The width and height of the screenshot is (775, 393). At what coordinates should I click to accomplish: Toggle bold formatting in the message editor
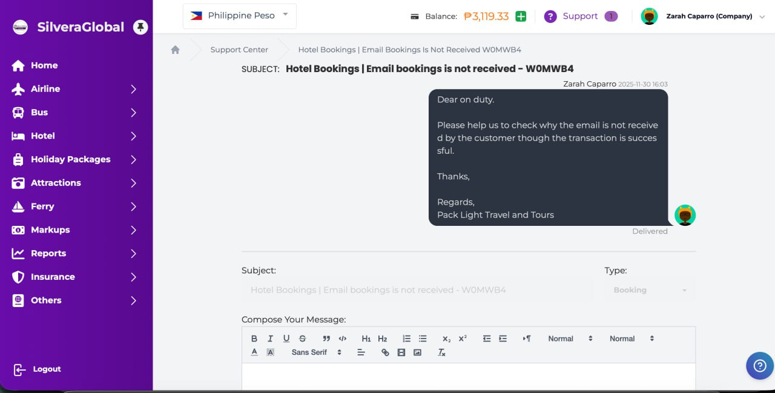click(254, 339)
